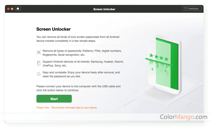Click the USB cable connection instruction text

pos(78,88)
